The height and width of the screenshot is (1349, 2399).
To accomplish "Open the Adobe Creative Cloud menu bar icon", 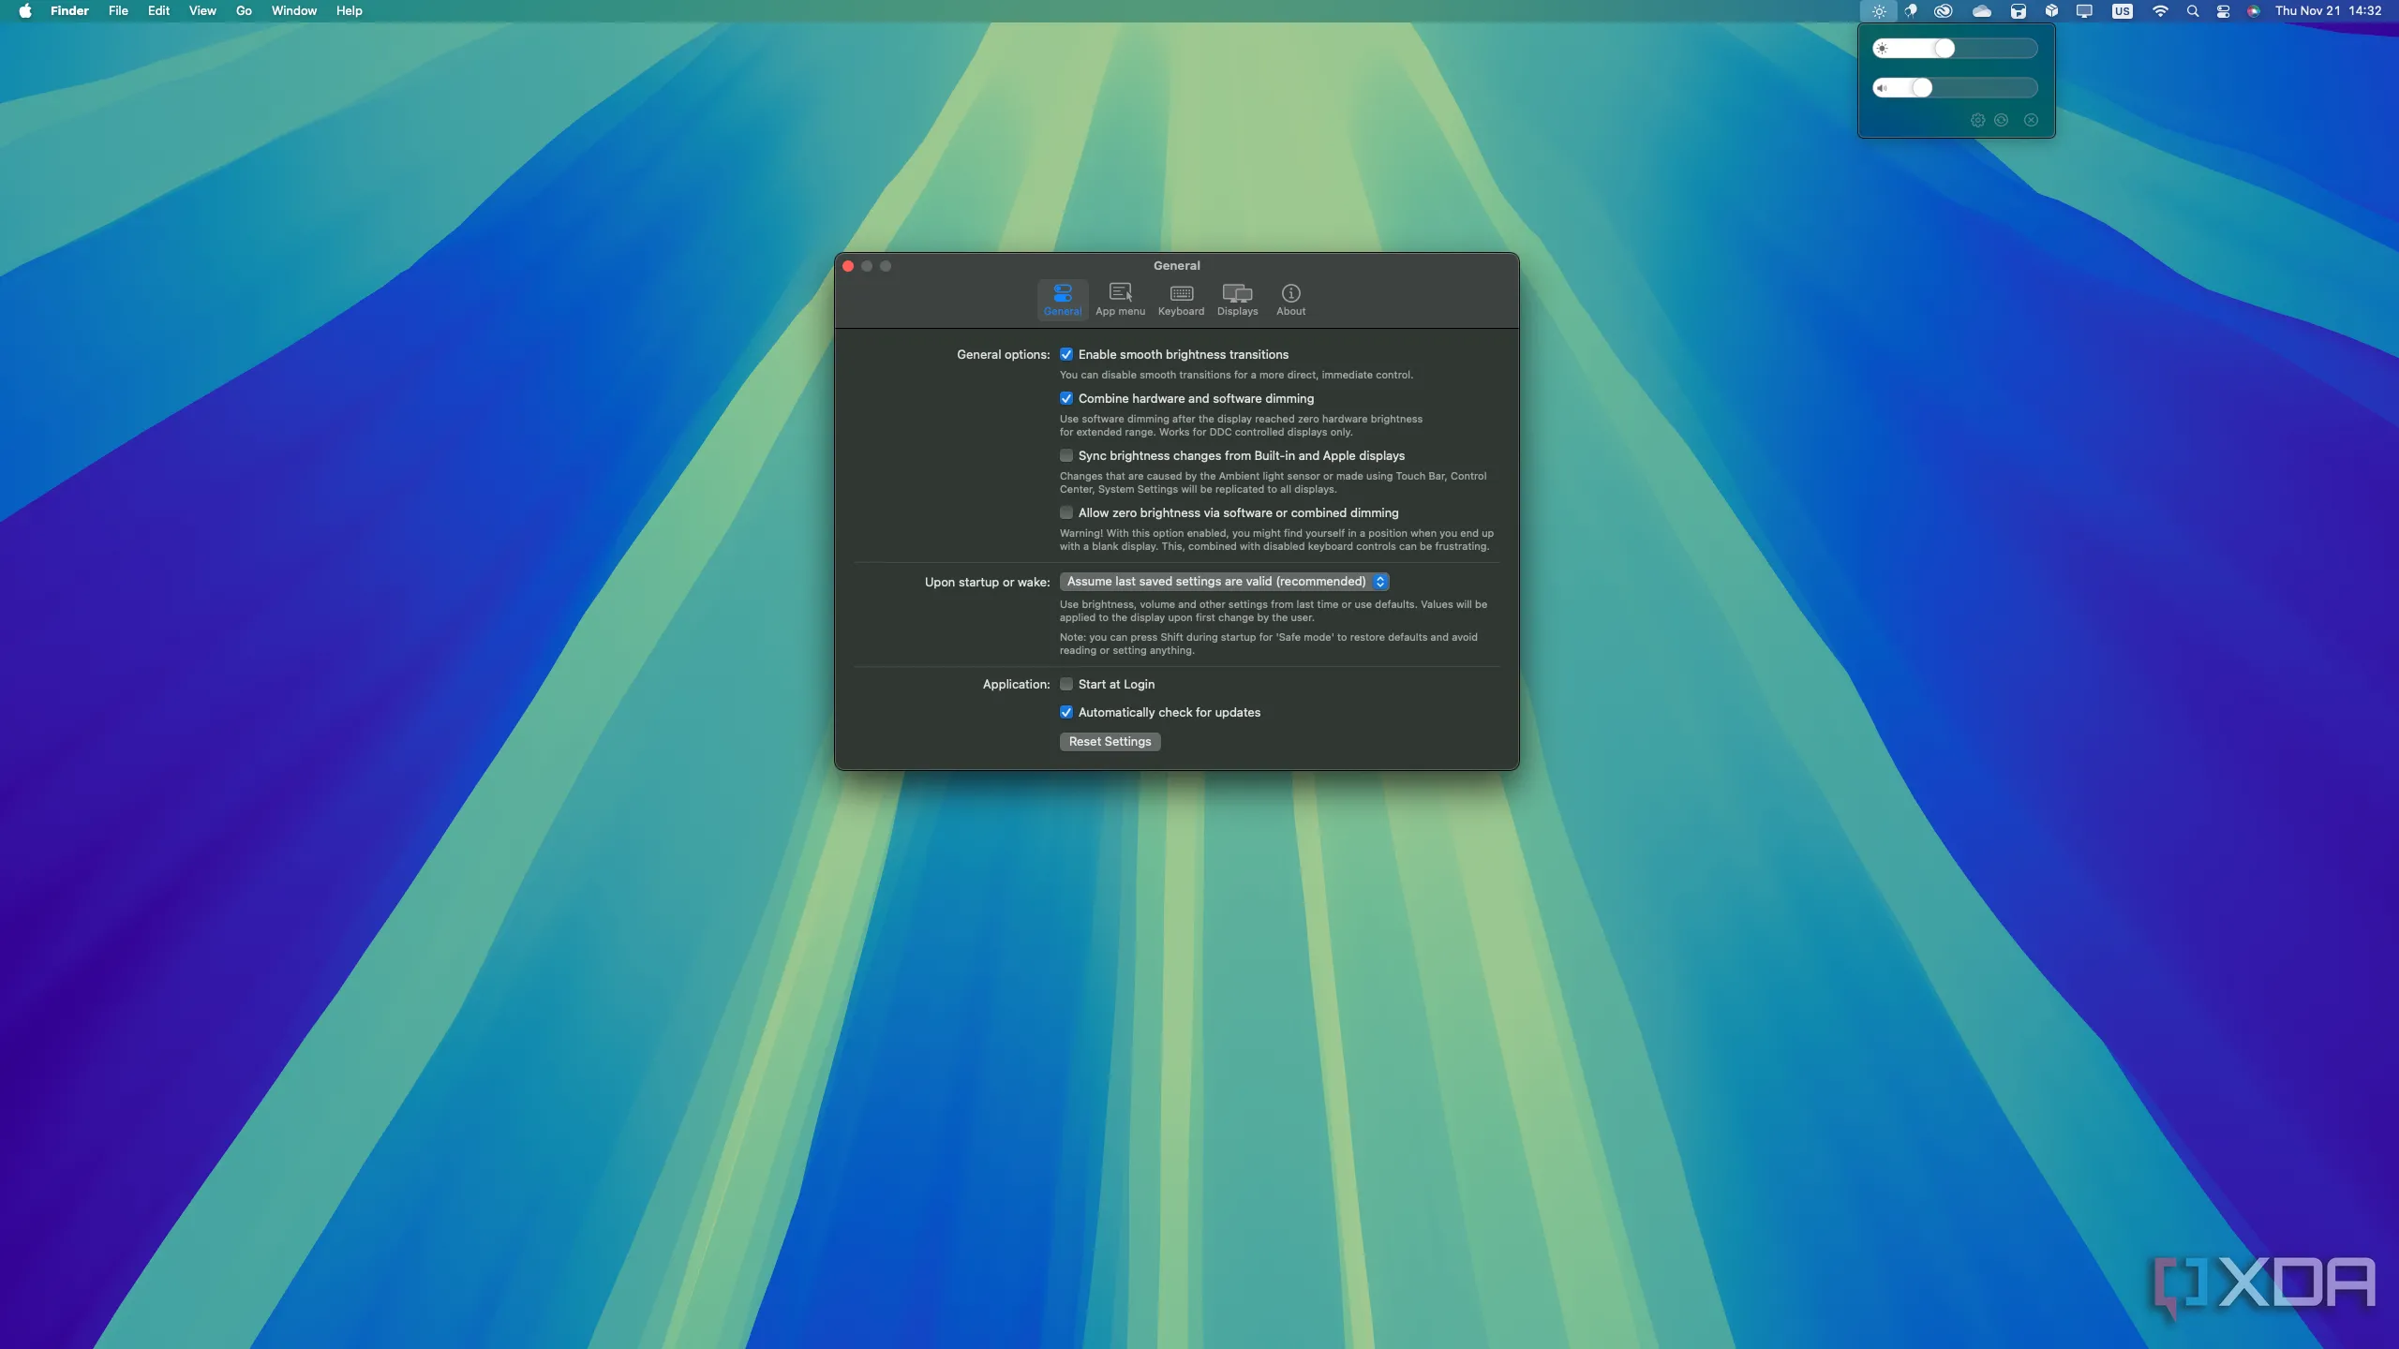I will 1943,11.
